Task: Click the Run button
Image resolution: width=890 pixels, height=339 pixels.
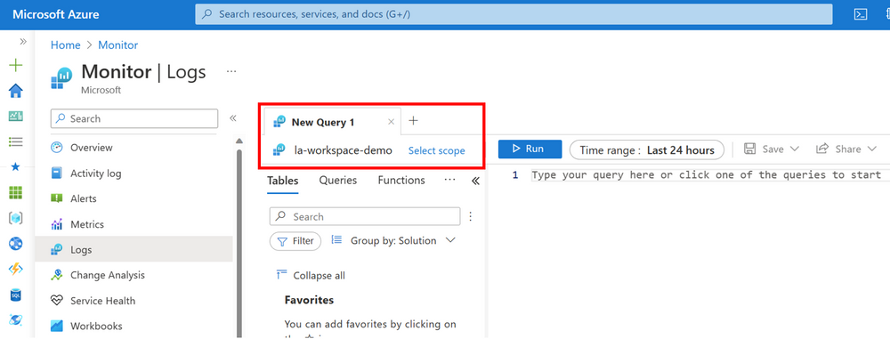Action: click(x=530, y=149)
